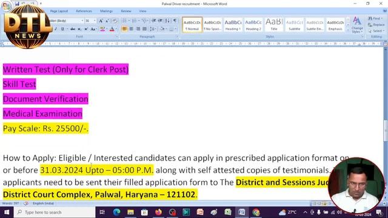Open the Font dialog launcher
Viewport: 388px width, 218px height.
[x=117, y=36]
